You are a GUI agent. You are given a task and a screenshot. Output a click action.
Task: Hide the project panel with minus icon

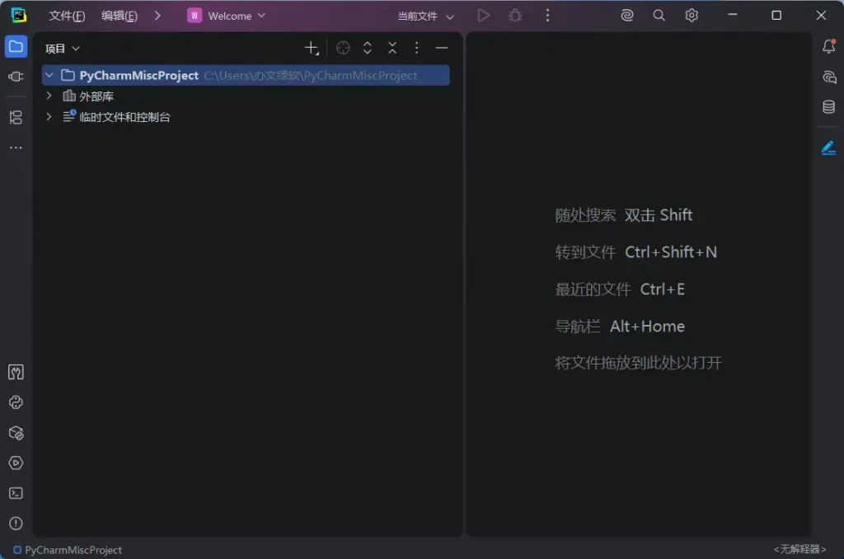pos(442,48)
